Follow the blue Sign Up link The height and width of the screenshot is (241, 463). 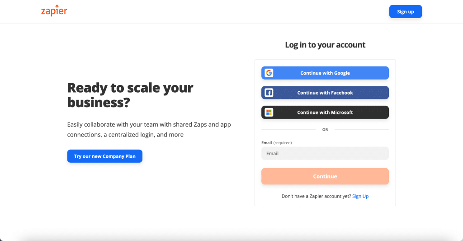click(x=360, y=196)
